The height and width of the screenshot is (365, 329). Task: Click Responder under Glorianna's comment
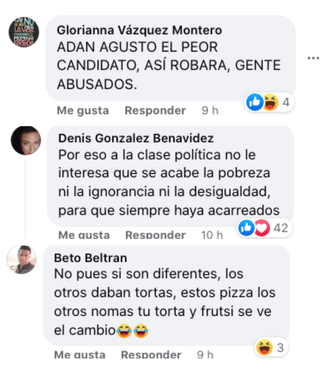(x=155, y=110)
